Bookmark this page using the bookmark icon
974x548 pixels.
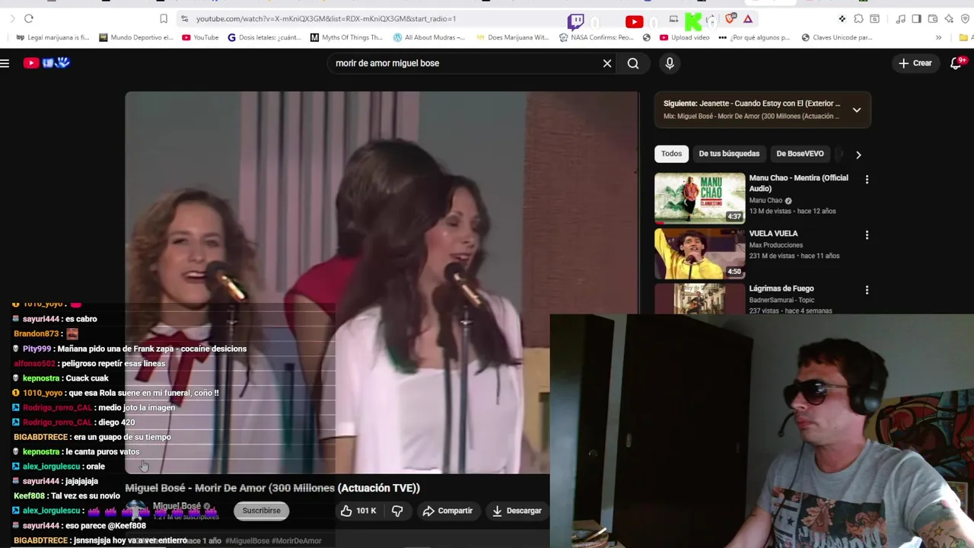(x=164, y=18)
